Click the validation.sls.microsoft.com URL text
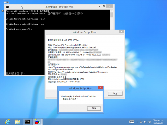The height and width of the screenshot is (125, 167). click(82, 72)
